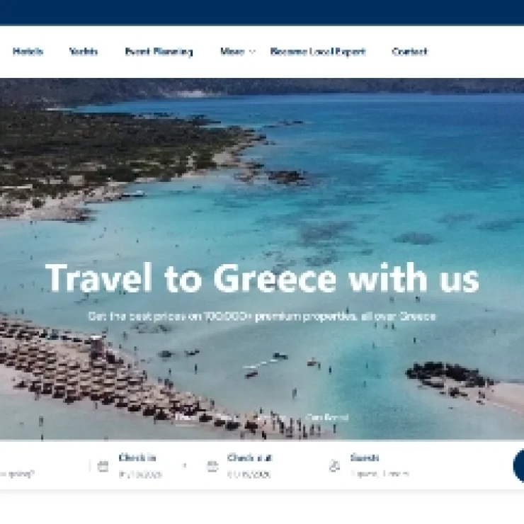The width and height of the screenshot is (524, 524).
Task: Click the premium properties subtitle text
Action: tap(262, 316)
